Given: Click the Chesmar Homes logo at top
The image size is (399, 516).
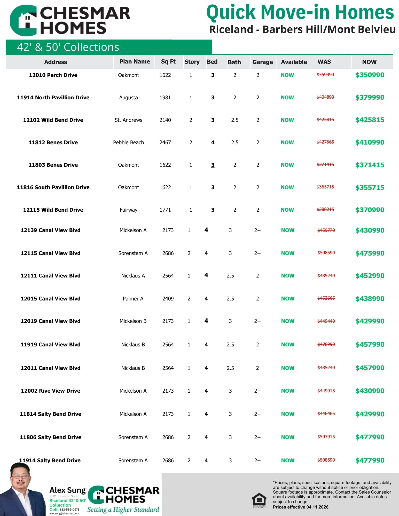Looking at the screenshot, I should 70,21.
